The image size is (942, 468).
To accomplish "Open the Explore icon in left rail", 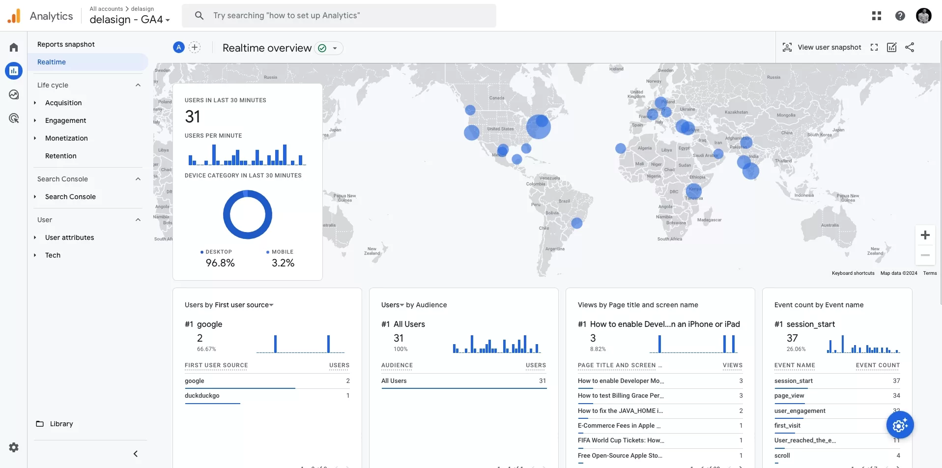I will pos(14,94).
